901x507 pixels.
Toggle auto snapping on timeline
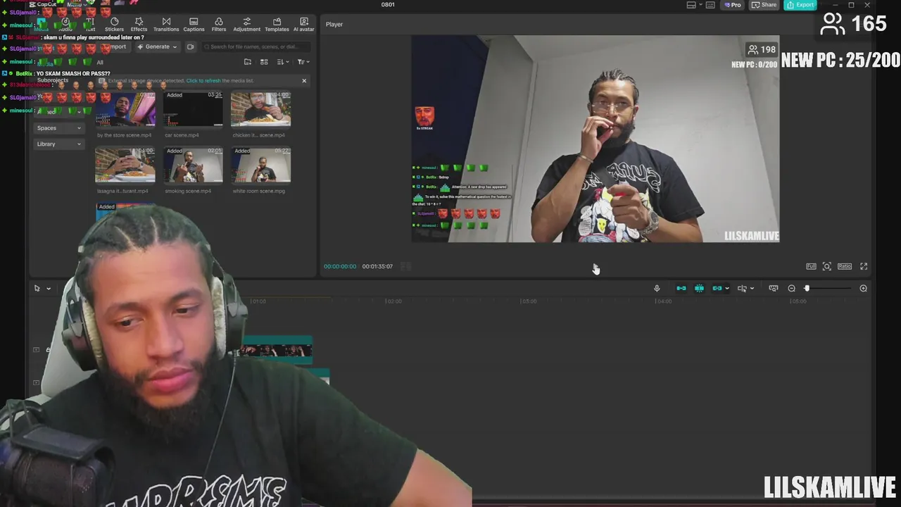click(699, 288)
